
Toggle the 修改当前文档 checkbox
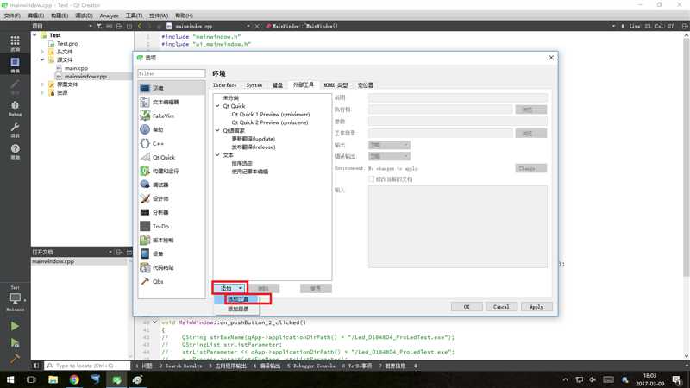click(x=372, y=179)
